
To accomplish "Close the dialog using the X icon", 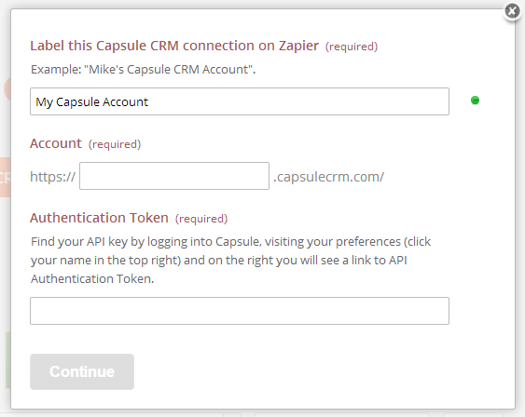I will click(x=512, y=11).
